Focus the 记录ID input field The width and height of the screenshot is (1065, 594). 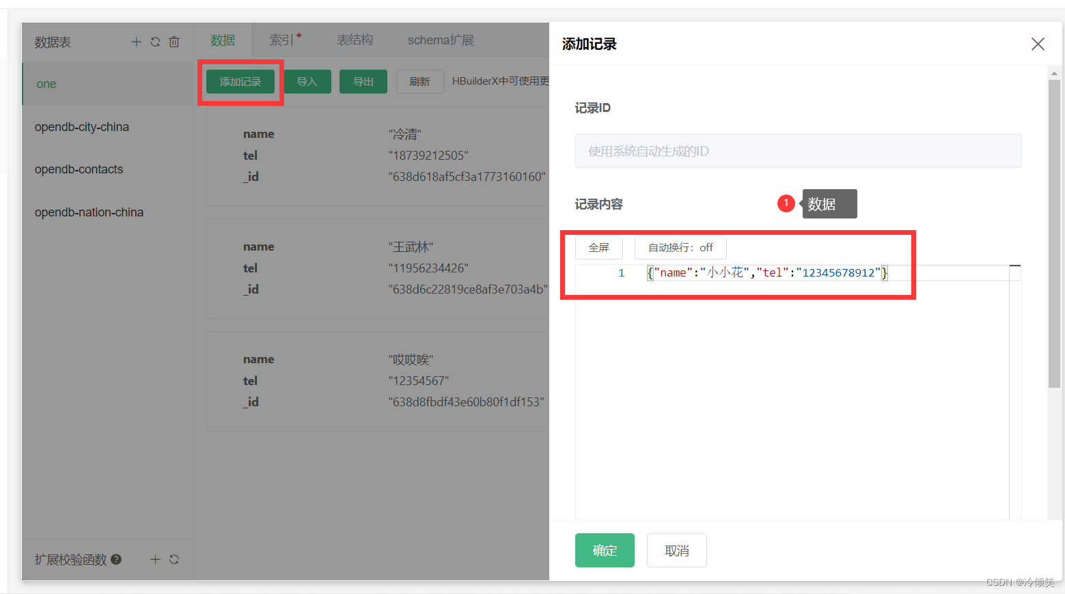click(798, 151)
